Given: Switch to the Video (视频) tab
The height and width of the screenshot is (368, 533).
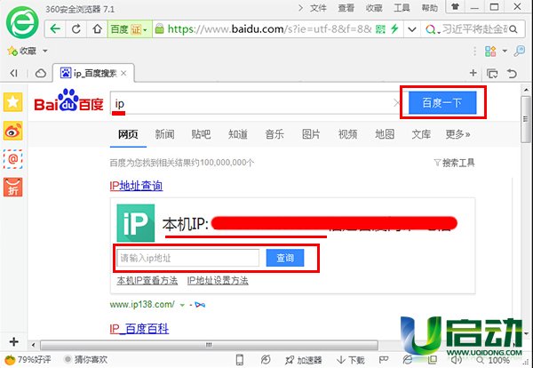Looking at the screenshot, I should 347,134.
